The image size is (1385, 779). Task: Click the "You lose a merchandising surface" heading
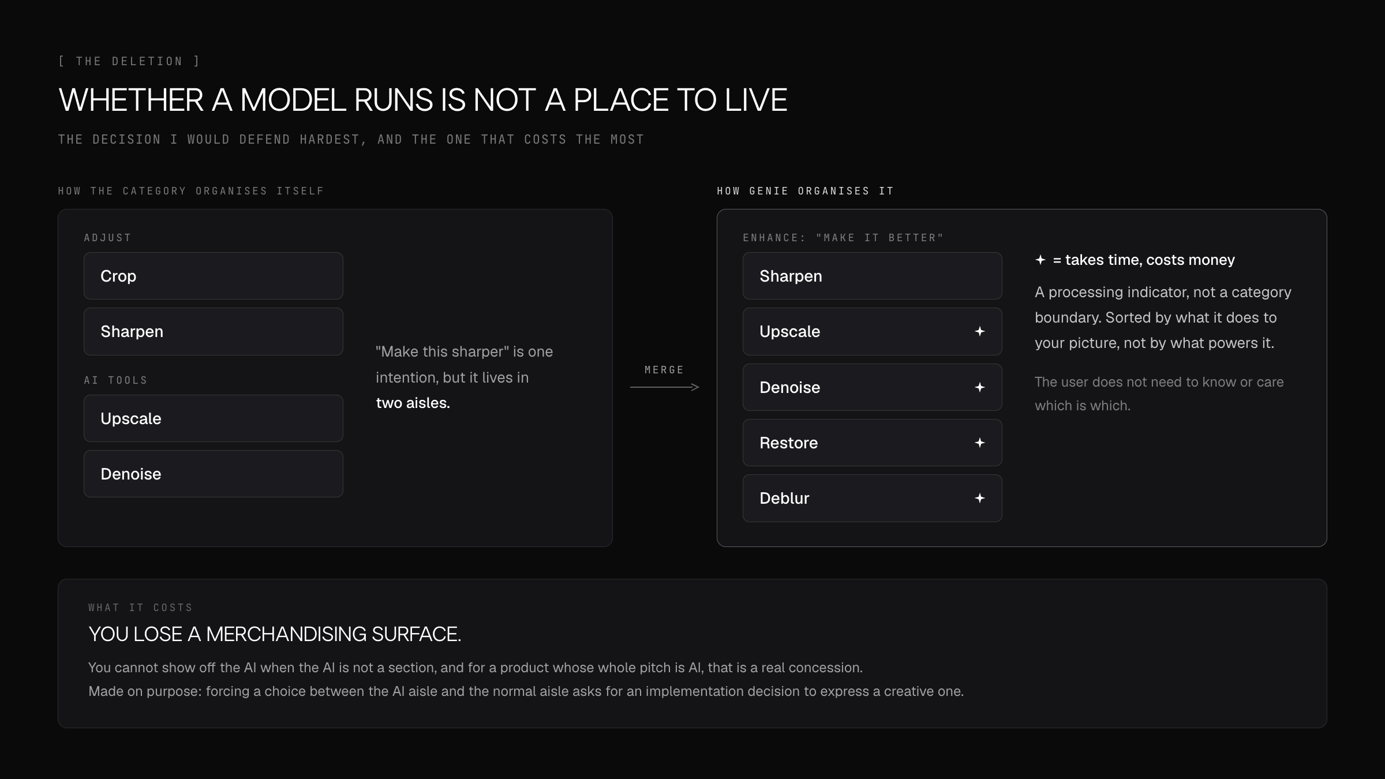click(275, 634)
